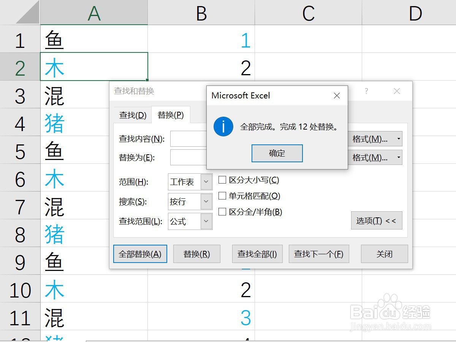Click cell A7 containing 混
Image resolution: width=456 pixels, height=342 pixels.
click(74, 206)
